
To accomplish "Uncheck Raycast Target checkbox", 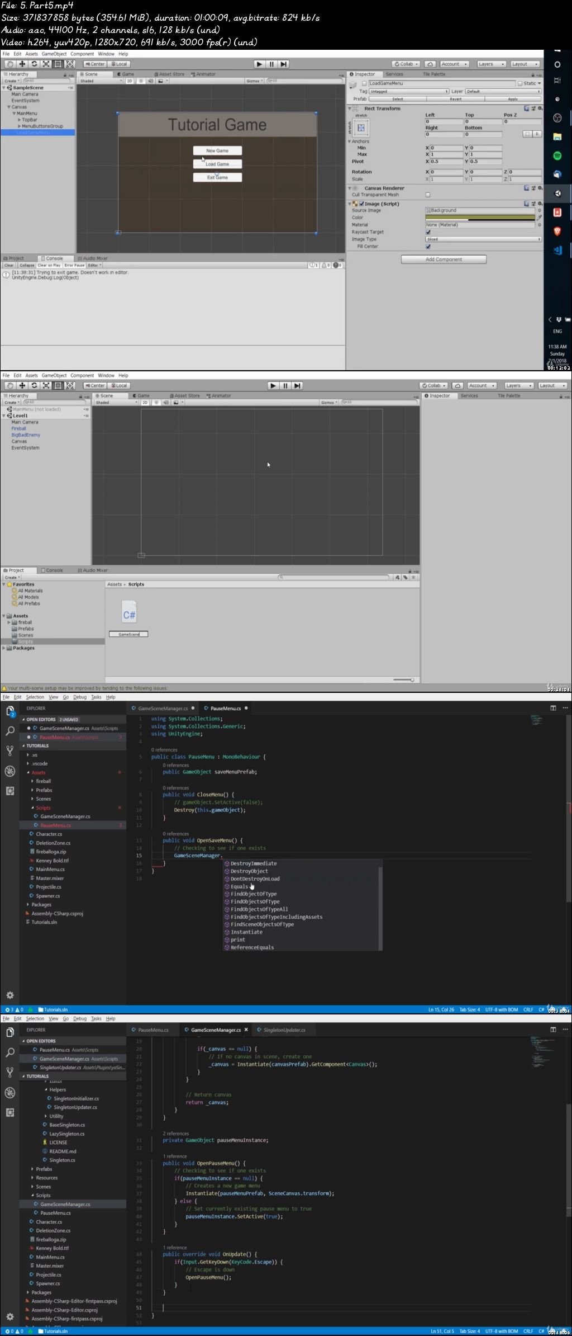I will point(428,232).
